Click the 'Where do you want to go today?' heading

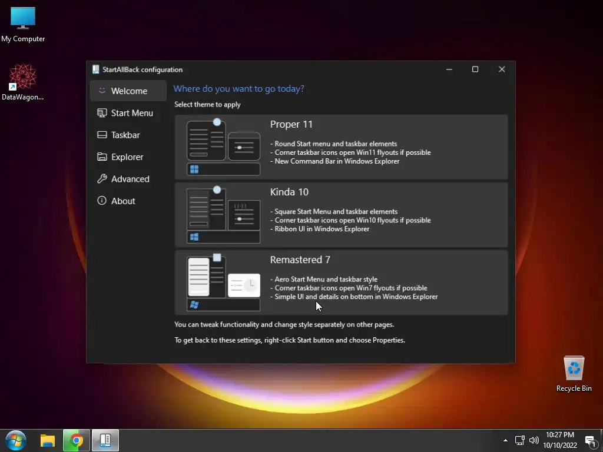pyautogui.click(x=239, y=89)
